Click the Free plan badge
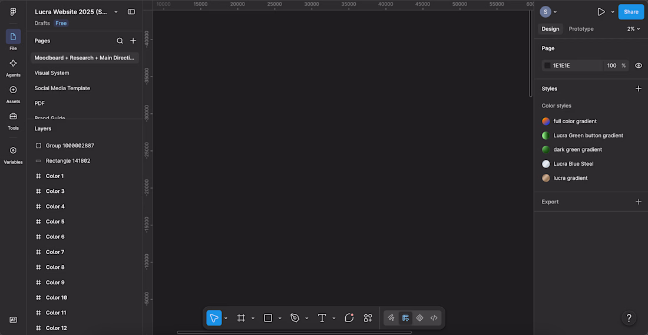This screenshot has width=648, height=335. pos(61,23)
